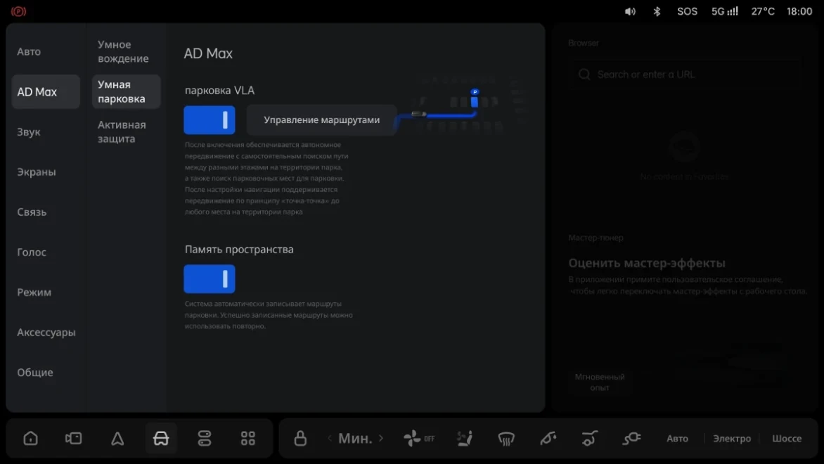Open the home screen icon in dock
The image size is (824, 464).
(x=30, y=438)
